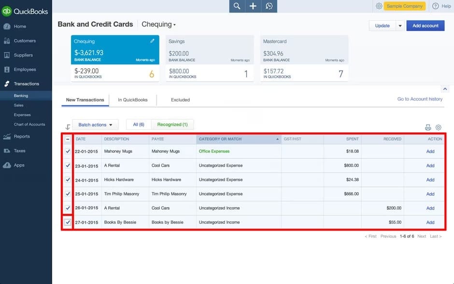Toggle checkbox for Books By Bessie row

coord(68,222)
